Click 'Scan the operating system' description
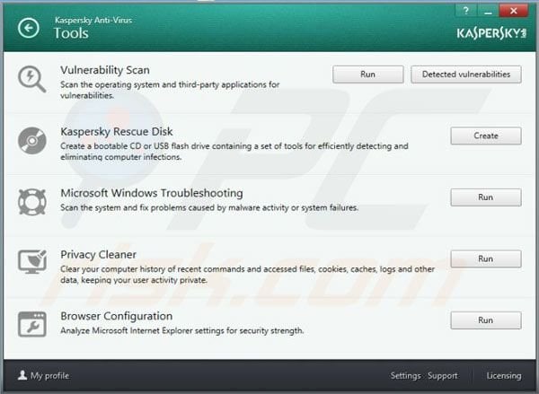Image resolution: width=539 pixels, height=394 pixels. pyautogui.click(x=170, y=90)
